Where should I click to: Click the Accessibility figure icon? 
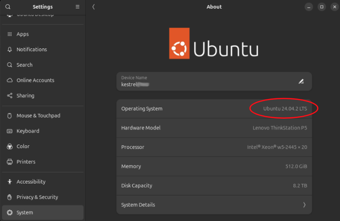pyautogui.click(x=9, y=182)
